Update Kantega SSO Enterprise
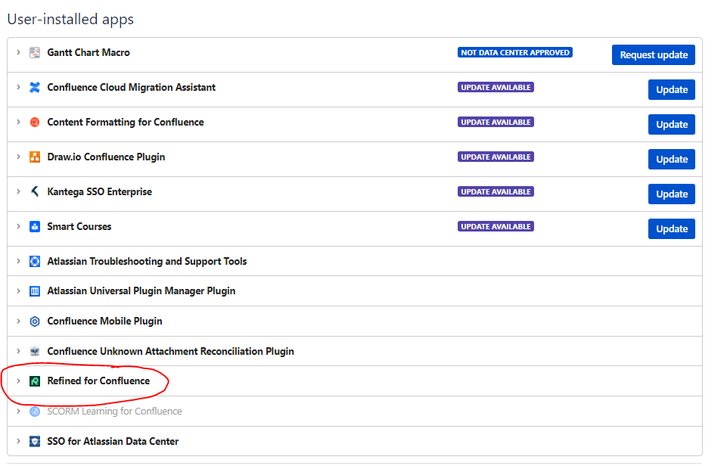 click(671, 194)
